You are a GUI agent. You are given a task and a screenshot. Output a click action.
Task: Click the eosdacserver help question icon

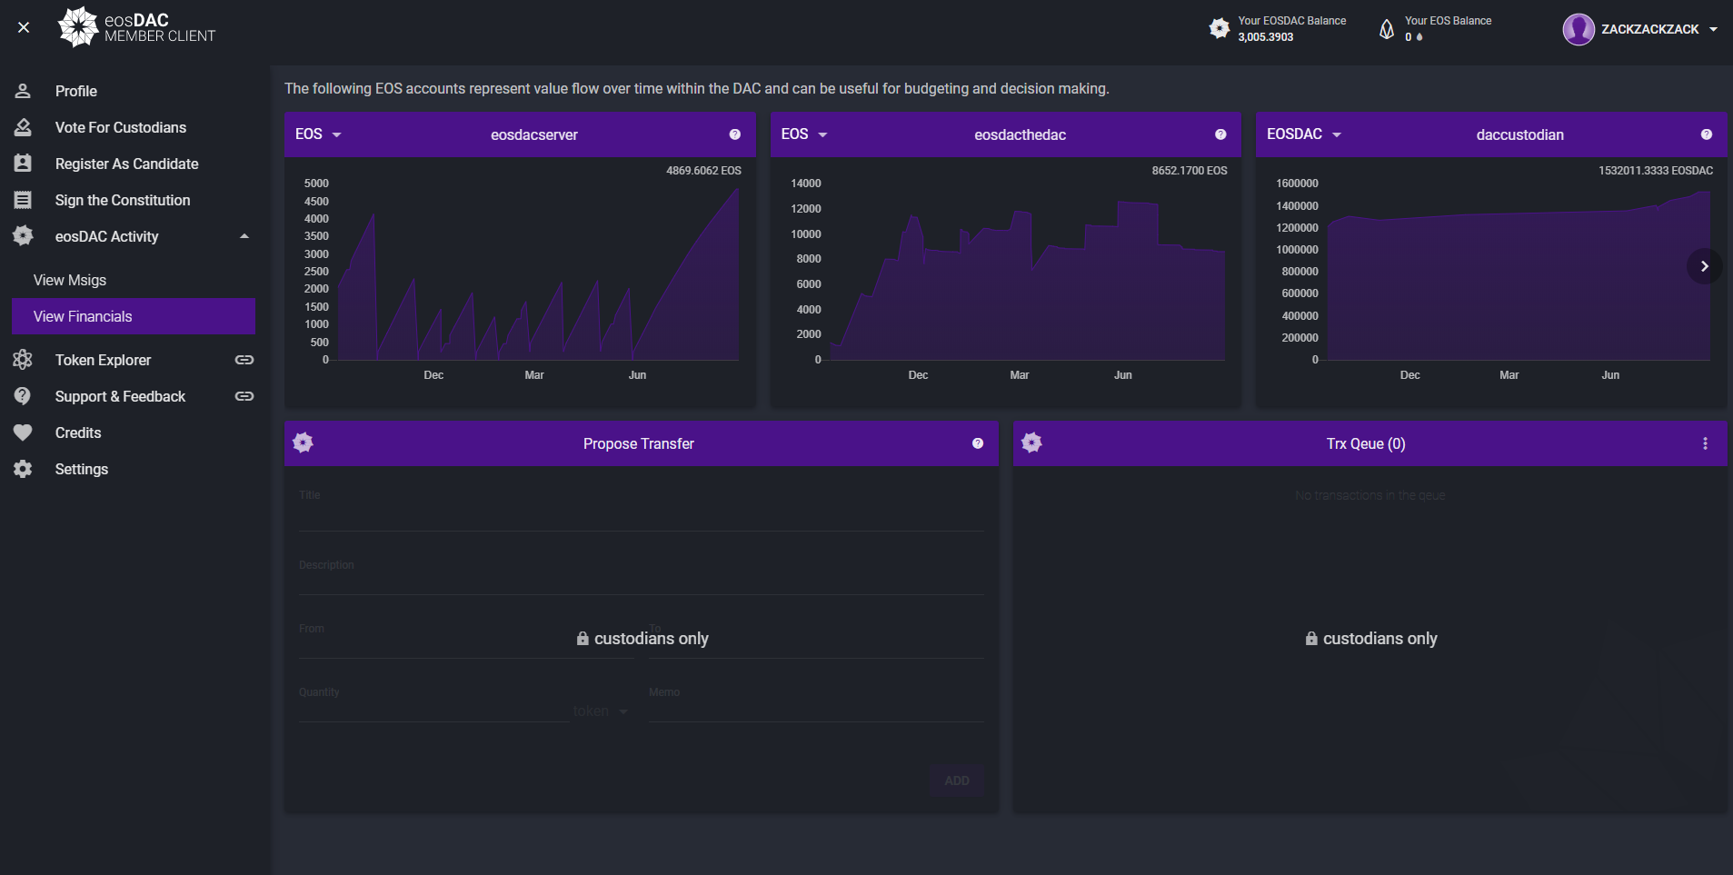click(x=734, y=134)
